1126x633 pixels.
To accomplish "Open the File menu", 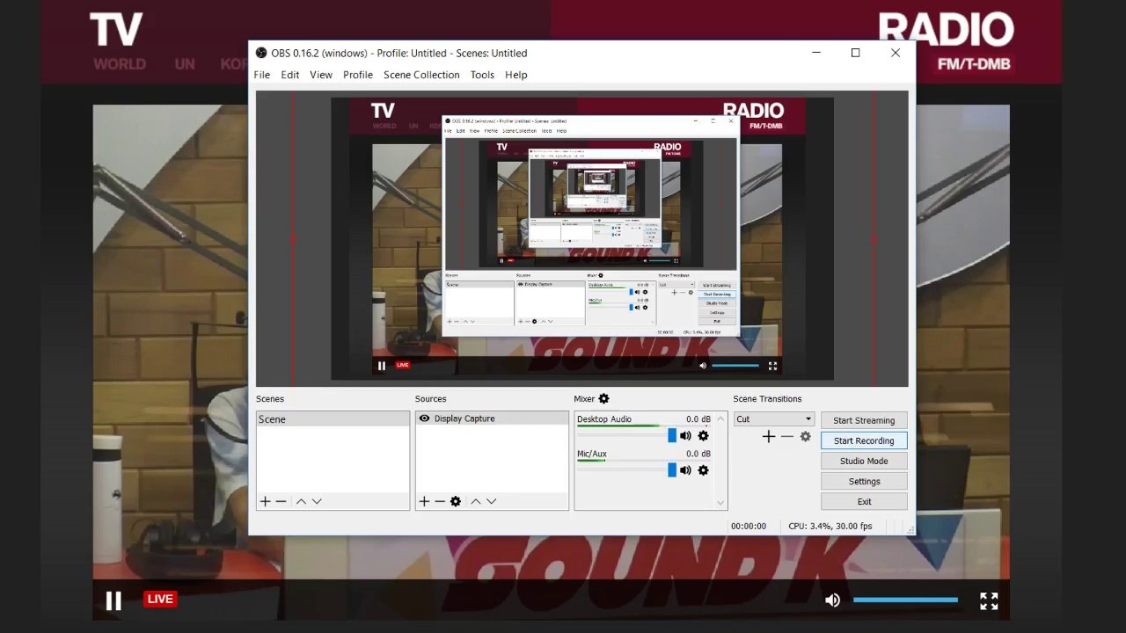I will pos(262,75).
